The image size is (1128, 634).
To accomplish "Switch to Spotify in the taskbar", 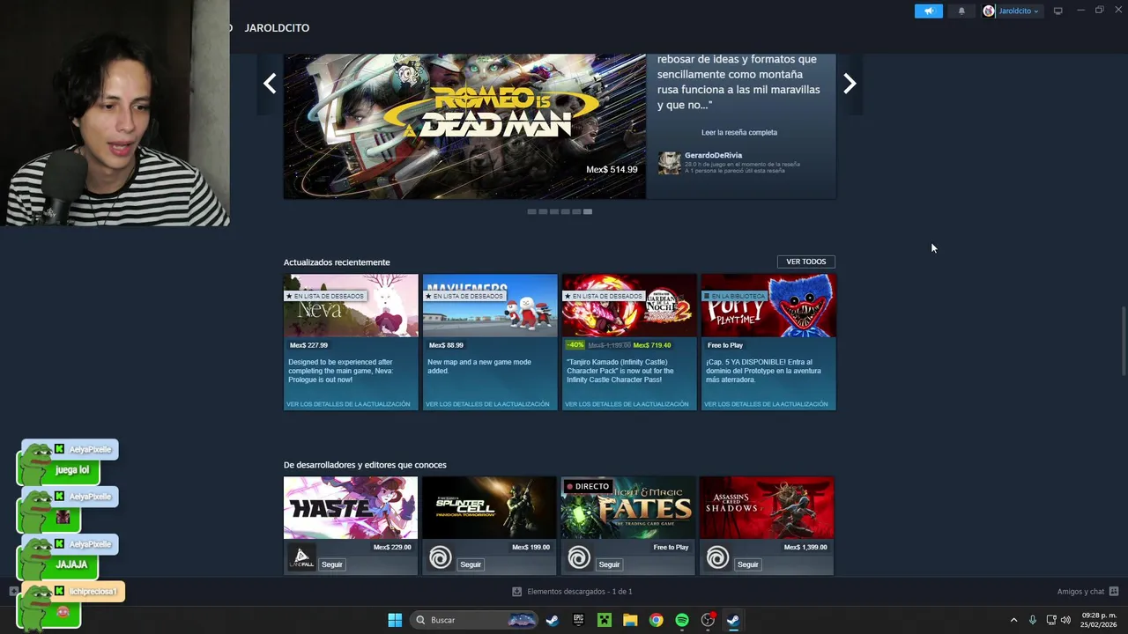I will pos(681,620).
